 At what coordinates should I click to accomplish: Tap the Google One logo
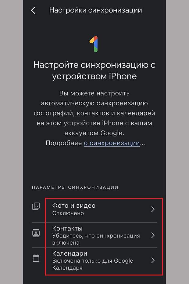click(94, 44)
